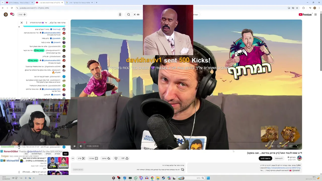The height and width of the screenshot is (181, 322).
Task: Open the IGZ video thumbnail
Action: click(58, 173)
